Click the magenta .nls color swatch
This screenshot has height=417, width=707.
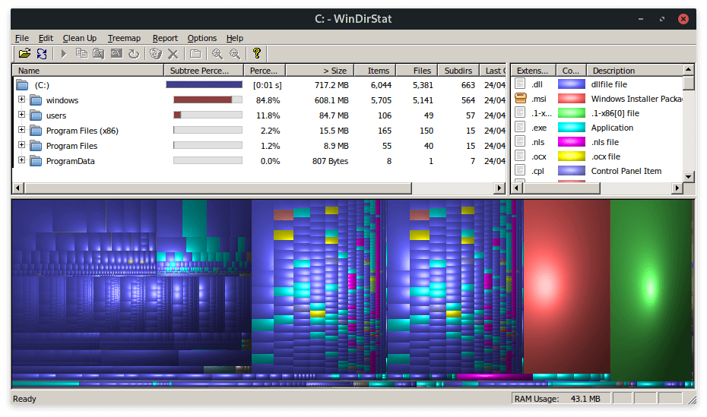click(x=571, y=142)
